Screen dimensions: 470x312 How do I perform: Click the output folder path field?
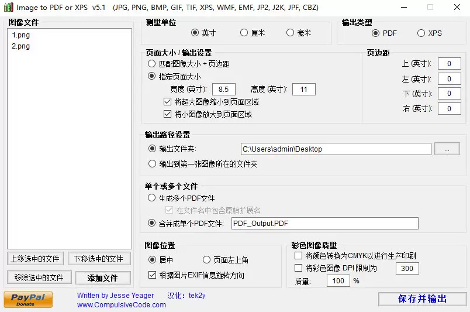pyautogui.click(x=336, y=149)
